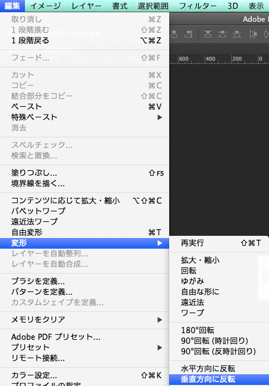Choose 1 段階戻る from the menu
This screenshot has width=269, height=386.
point(84,41)
